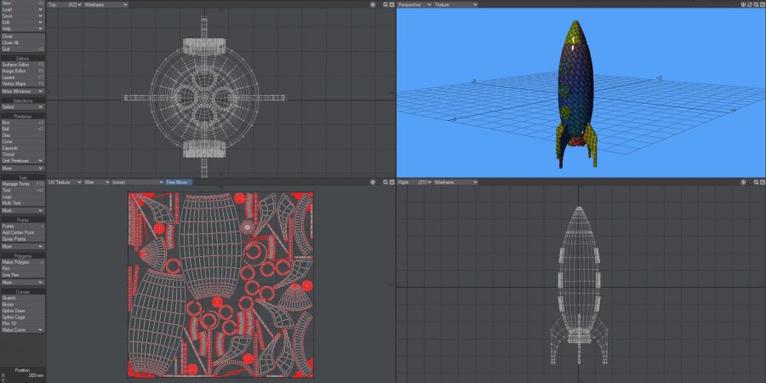Open the Perspective view type dropdown
Screen dimensions: 766x383
tap(414, 4)
